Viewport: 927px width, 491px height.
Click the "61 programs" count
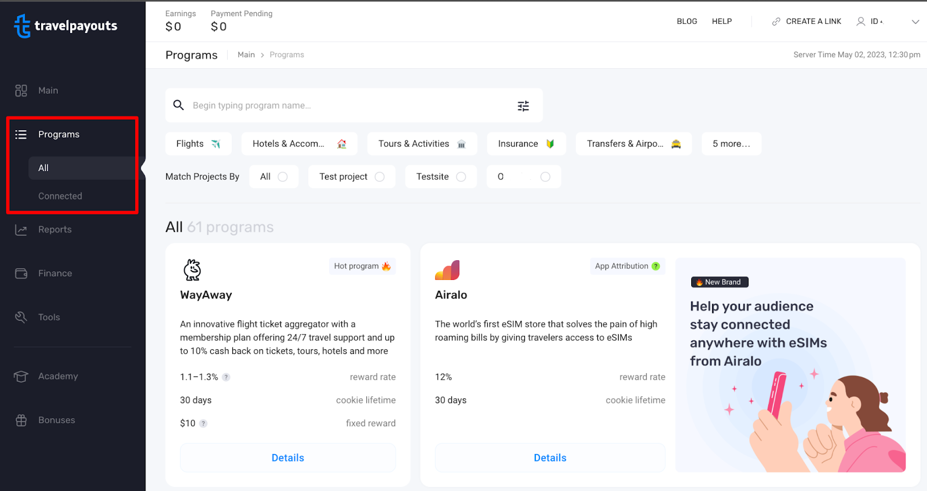(231, 227)
